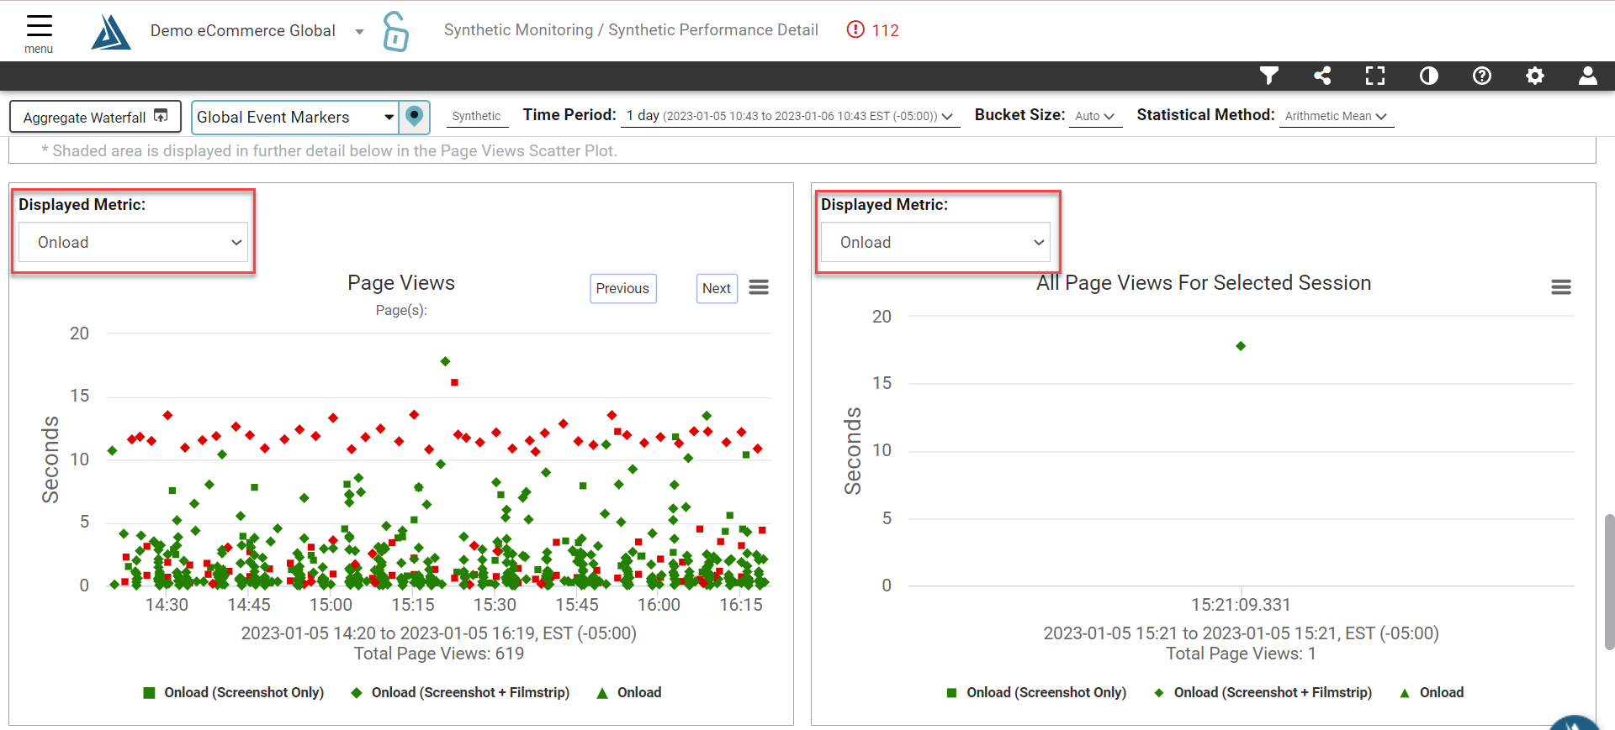The width and height of the screenshot is (1615, 730).
Task: Open the user profile icon
Action: pos(1588,76)
